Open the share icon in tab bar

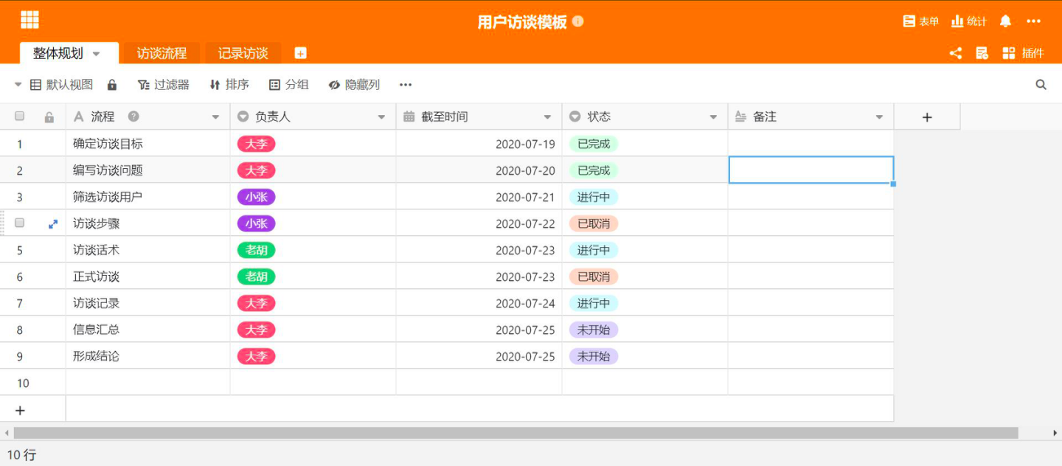tap(956, 53)
